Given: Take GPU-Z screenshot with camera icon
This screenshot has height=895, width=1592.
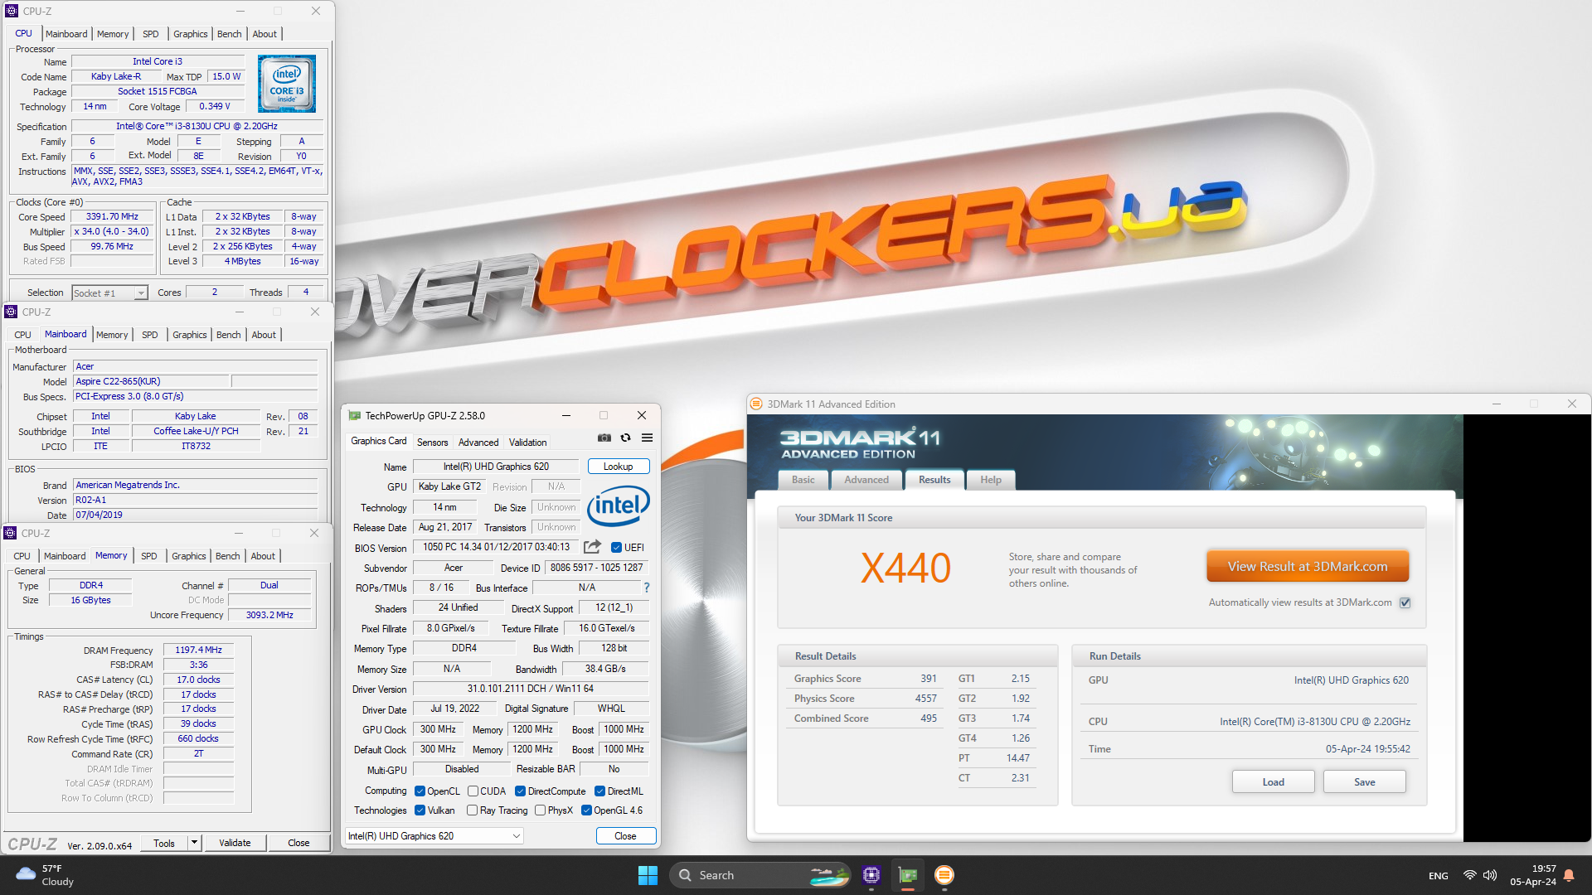Looking at the screenshot, I should (604, 438).
